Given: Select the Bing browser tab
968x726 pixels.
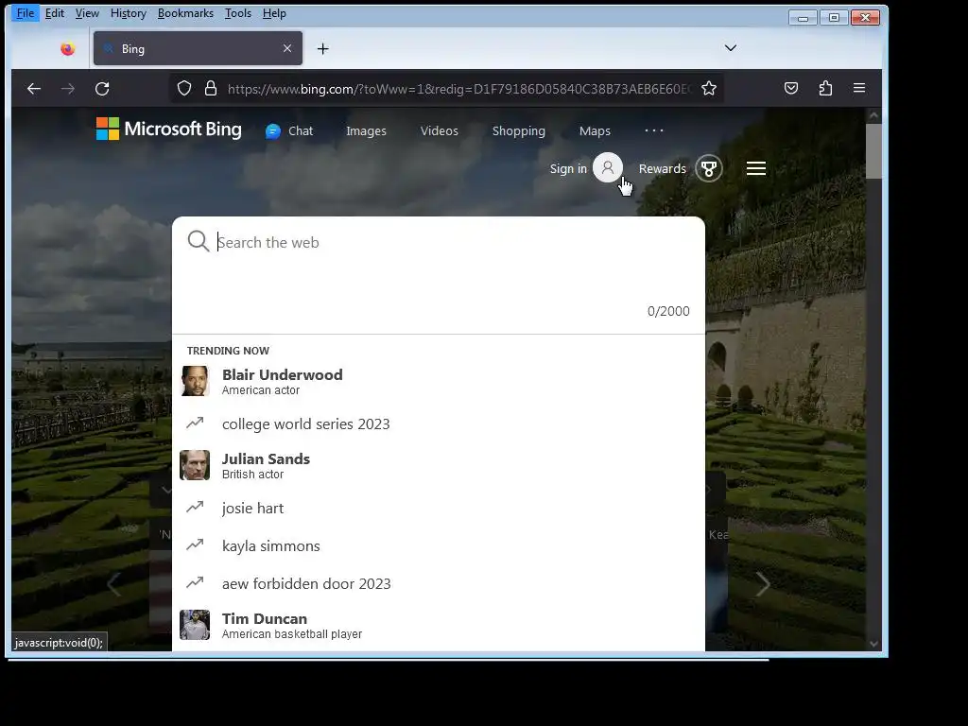Looking at the screenshot, I should (x=198, y=48).
